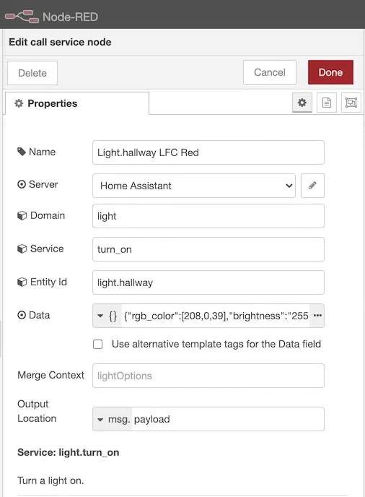Open Data field type selector arrow
The height and width of the screenshot is (497, 365).
click(100, 316)
